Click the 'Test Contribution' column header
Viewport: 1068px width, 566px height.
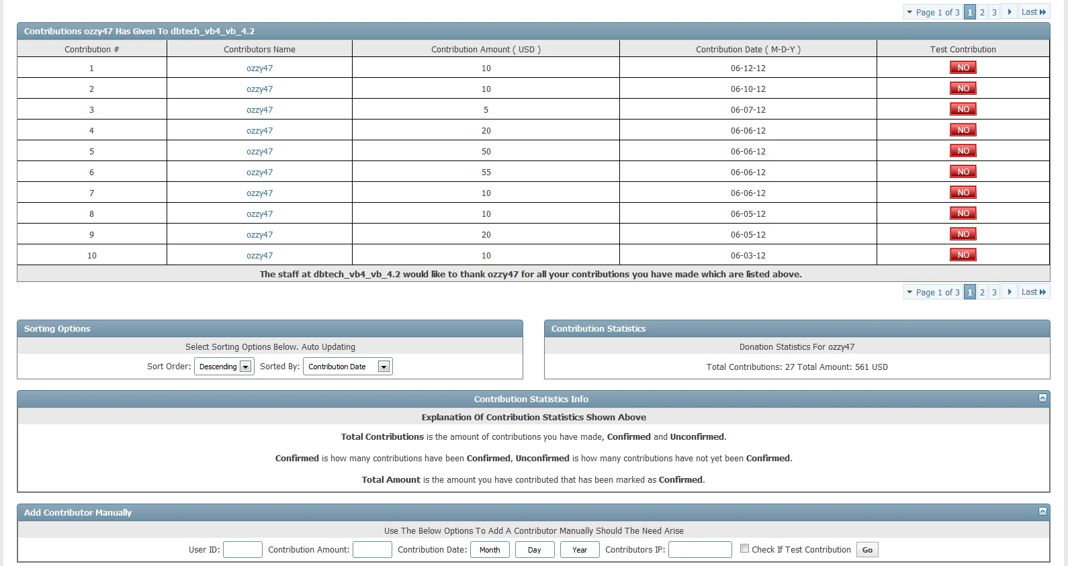(x=963, y=50)
